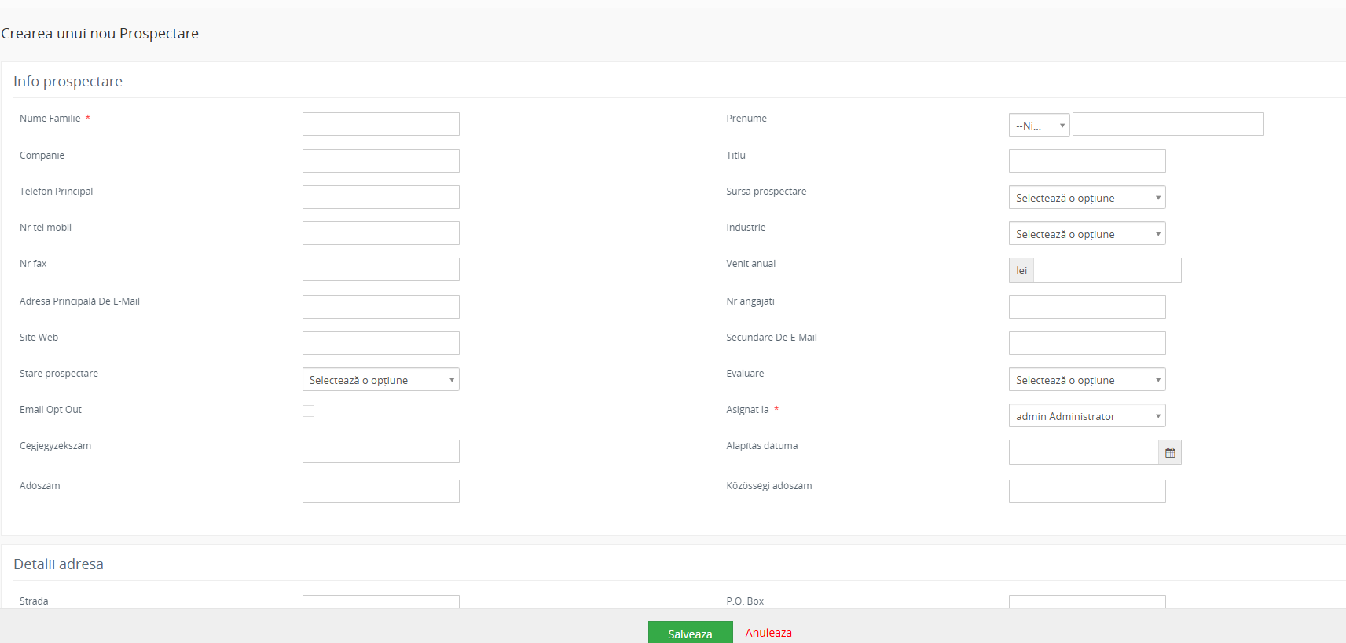Viewport: 1346px width, 643px height.
Task: Click the Info prospectare section heading
Action: point(68,82)
